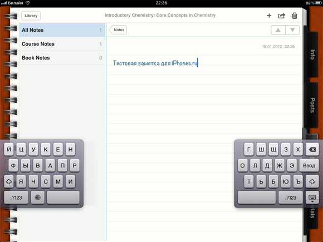Tap the globe keyboard language key
Viewport: 323px width, 242px height.
tap(37, 197)
